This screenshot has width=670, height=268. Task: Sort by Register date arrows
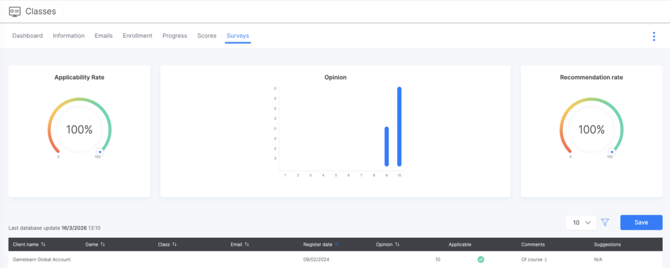coord(337,244)
